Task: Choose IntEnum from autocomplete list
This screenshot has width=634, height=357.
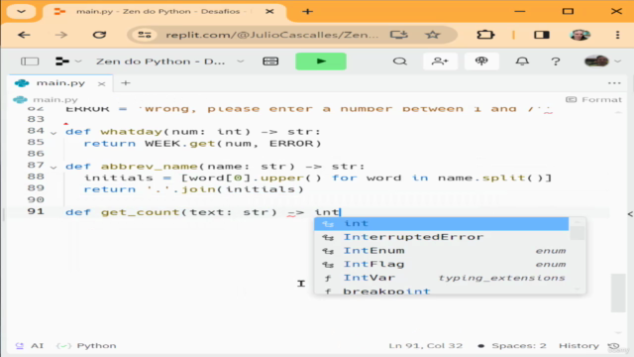Action: (441, 251)
